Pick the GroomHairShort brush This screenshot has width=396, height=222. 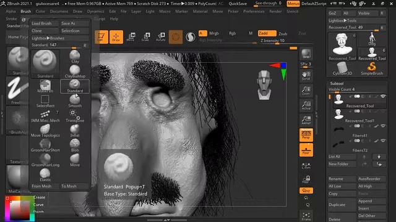[x=45, y=146]
